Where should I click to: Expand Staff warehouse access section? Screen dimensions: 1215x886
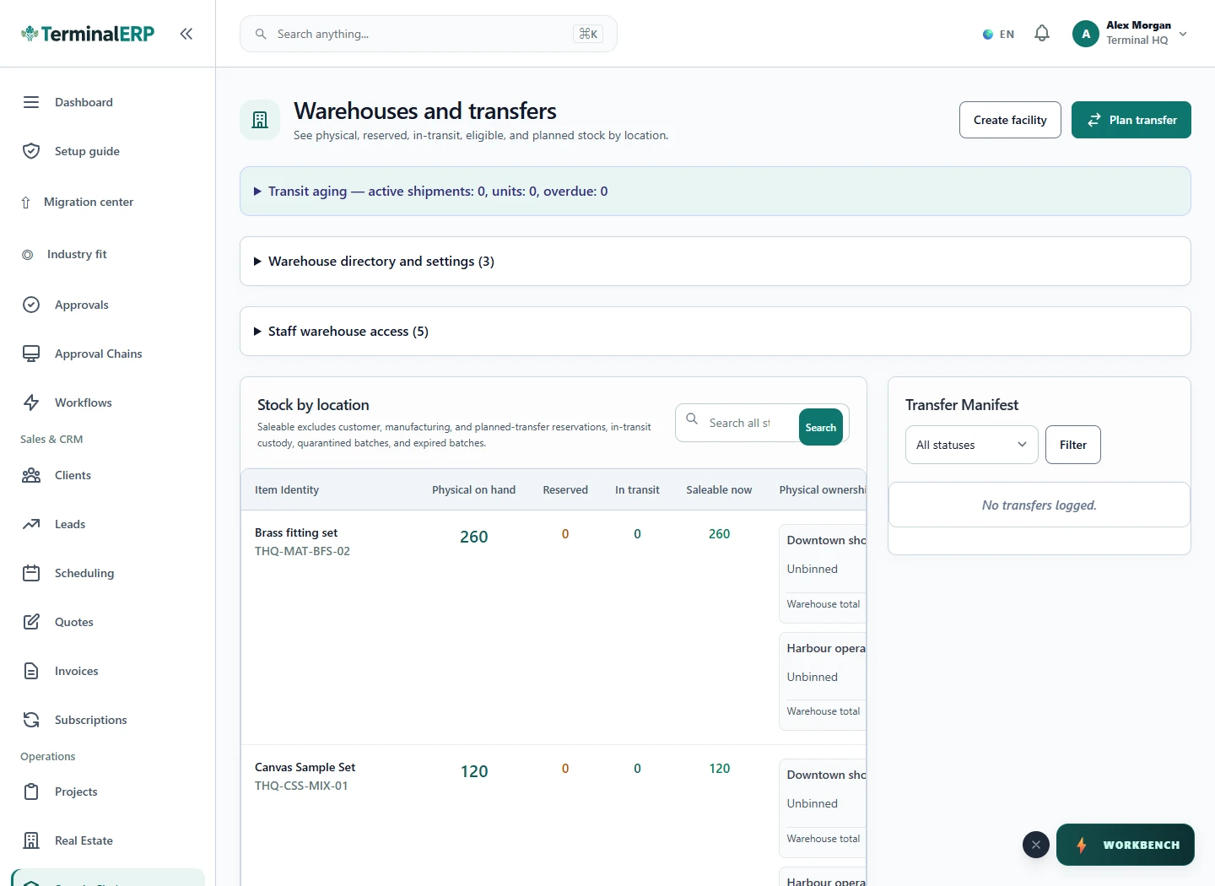point(715,332)
